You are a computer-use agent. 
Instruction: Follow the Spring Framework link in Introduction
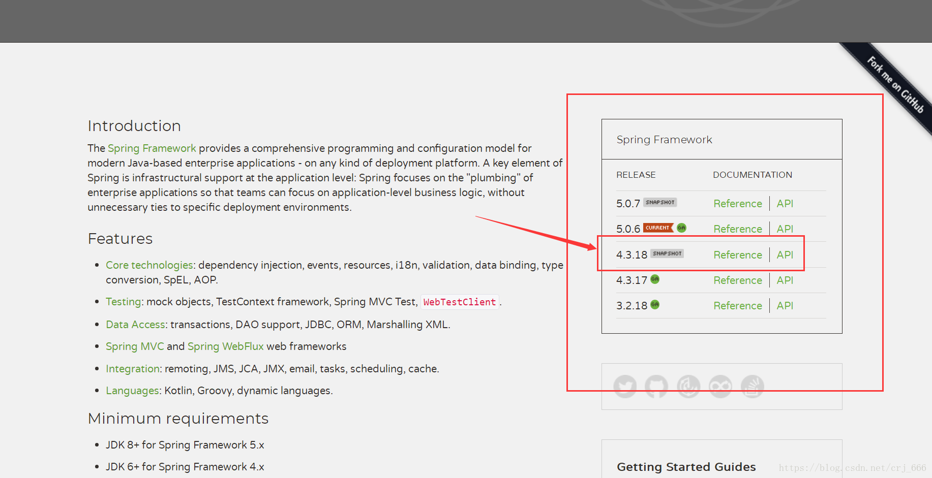coord(152,148)
